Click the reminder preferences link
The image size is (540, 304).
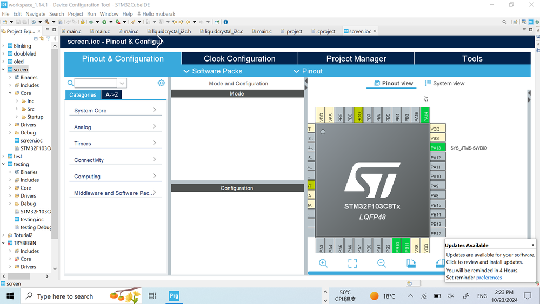(489, 278)
